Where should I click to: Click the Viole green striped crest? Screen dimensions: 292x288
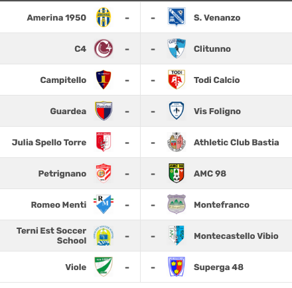(104, 267)
